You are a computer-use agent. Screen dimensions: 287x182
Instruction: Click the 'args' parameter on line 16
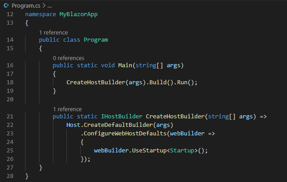click(174, 65)
